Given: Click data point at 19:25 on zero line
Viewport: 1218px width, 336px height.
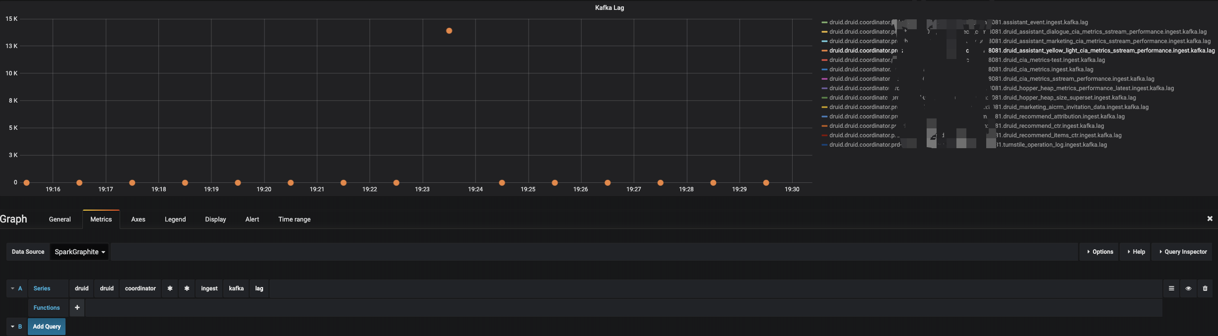Looking at the screenshot, I should (x=555, y=183).
